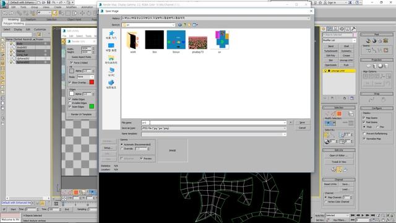Open the Save as type dropdown
Image resolution: width=396 pixels, height=223 pixels.
(285, 128)
